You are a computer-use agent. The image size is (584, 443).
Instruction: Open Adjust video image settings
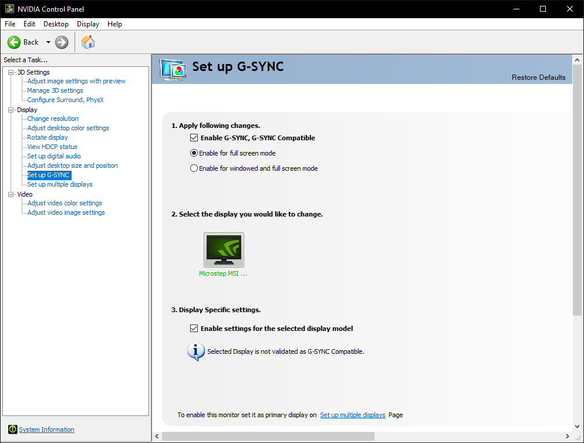[x=66, y=212]
